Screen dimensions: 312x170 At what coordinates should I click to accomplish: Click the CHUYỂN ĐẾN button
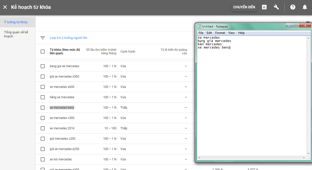[x=244, y=7]
